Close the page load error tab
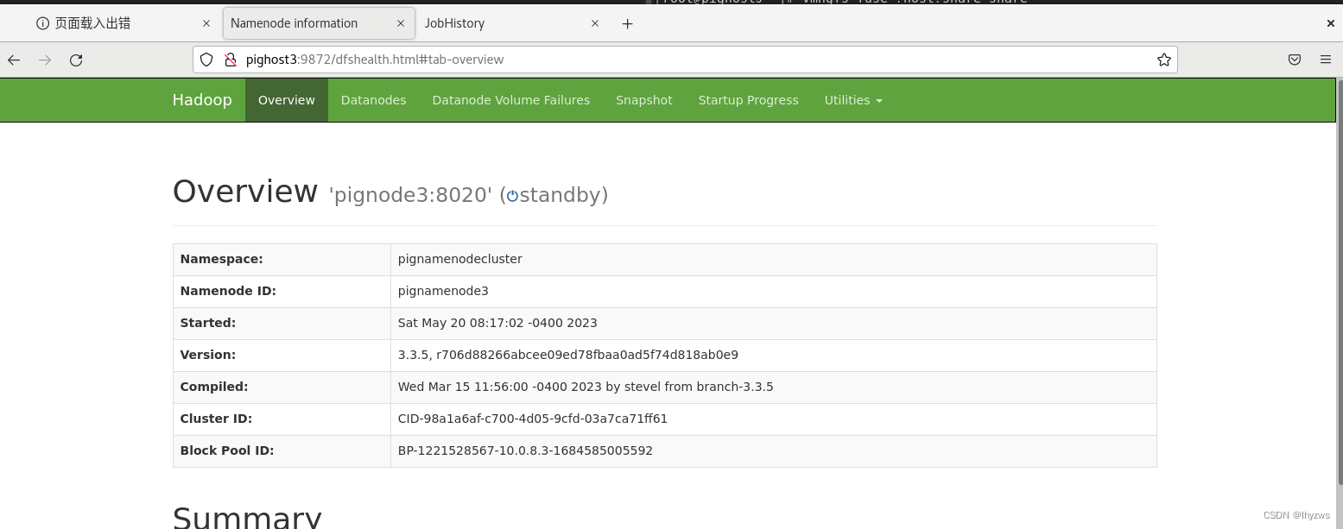The width and height of the screenshot is (1343, 529). pyautogui.click(x=205, y=23)
